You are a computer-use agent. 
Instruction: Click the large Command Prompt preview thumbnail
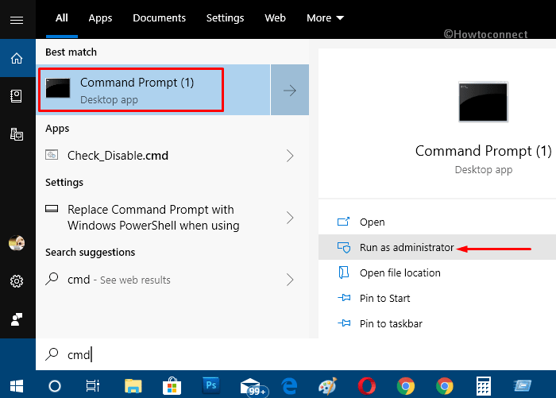483,102
